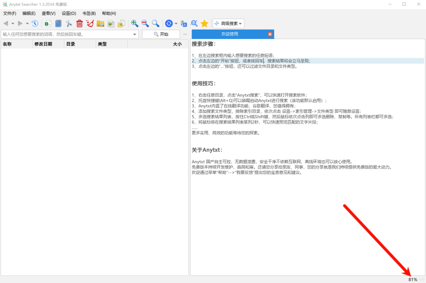Zoom out with red minus magnifier
Image resolution: width=426 pixels, height=283 pixels.
coord(145,24)
